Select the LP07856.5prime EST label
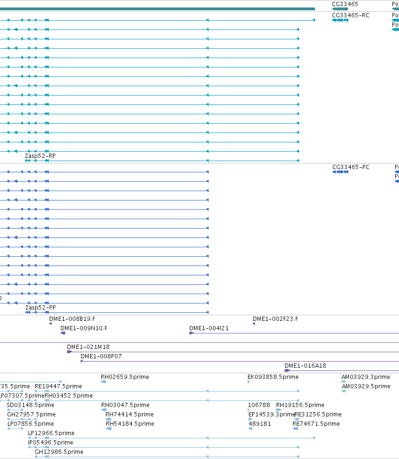 31,423
